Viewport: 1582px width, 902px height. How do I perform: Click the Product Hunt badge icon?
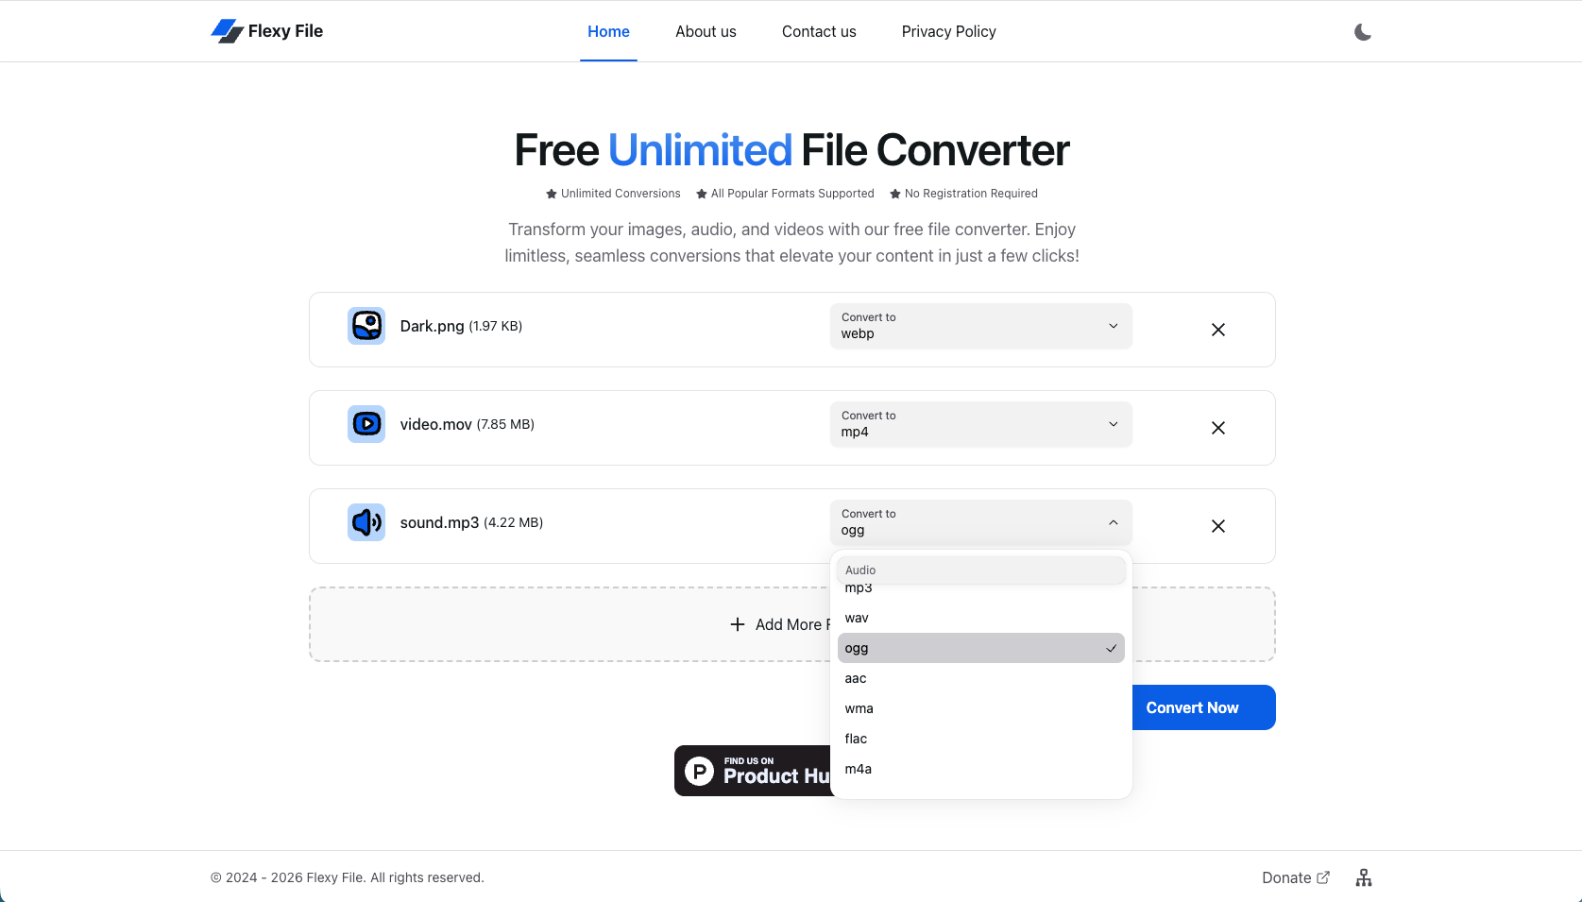[x=699, y=771]
